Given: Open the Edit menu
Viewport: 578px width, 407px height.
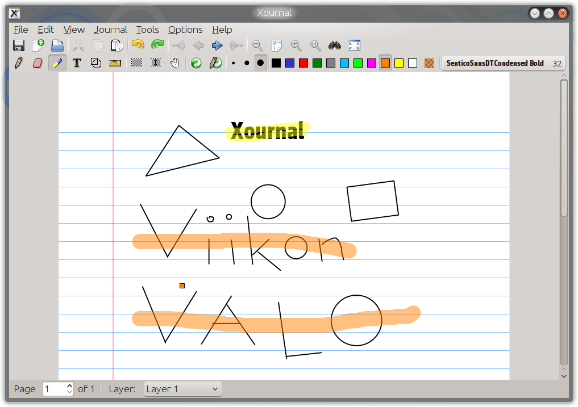Looking at the screenshot, I should [x=45, y=30].
